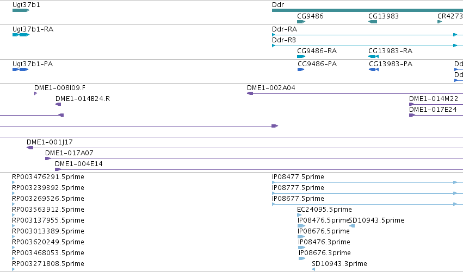Select the CG13983 gene arrow glyph
This screenshot has width=463, height=272.
click(373, 22)
